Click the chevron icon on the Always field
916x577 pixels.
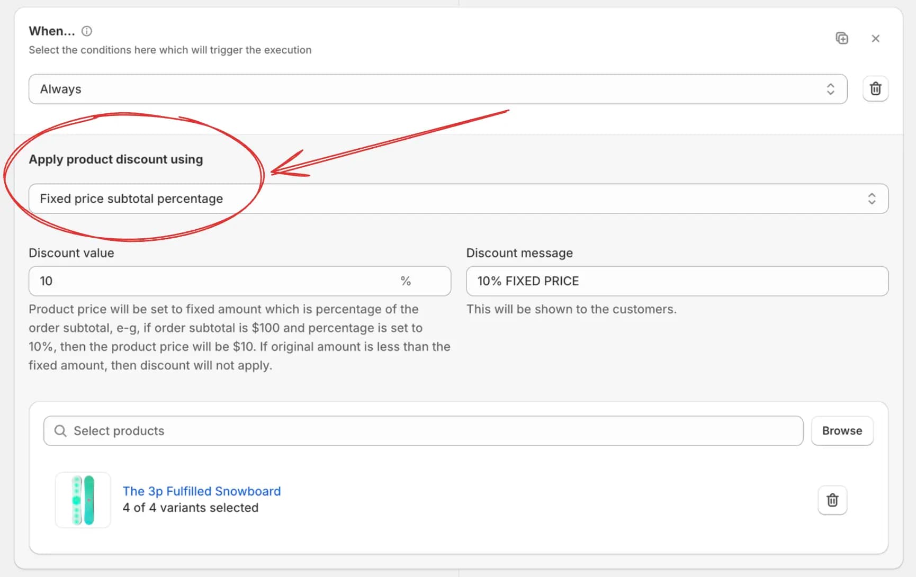tap(830, 89)
